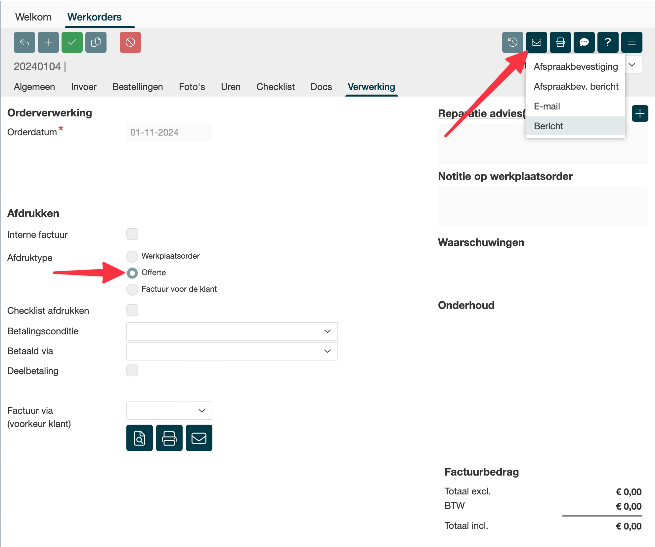Enable the Interne factuur checkbox
Image resolution: width=655 pixels, height=547 pixels.
132,234
